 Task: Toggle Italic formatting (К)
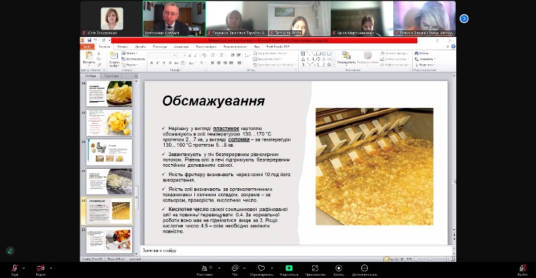pyautogui.click(x=157, y=63)
